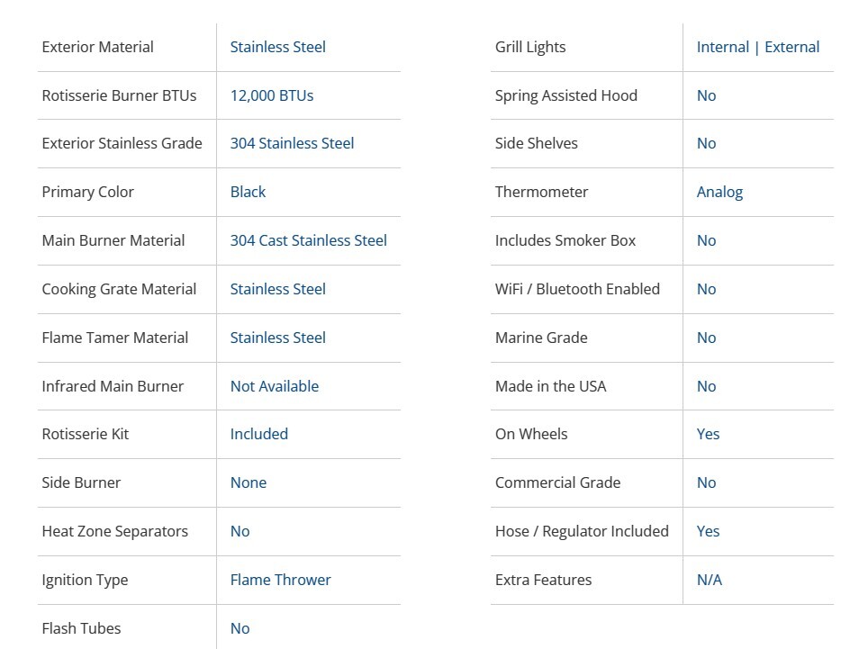This screenshot has width=859, height=649.
Task: Click the "Analog" thermometer link
Action: (x=719, y=192)
